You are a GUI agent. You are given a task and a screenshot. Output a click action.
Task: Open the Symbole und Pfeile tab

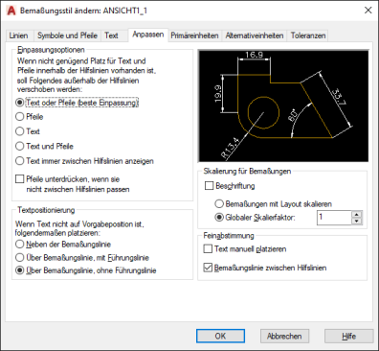[67, 35]
